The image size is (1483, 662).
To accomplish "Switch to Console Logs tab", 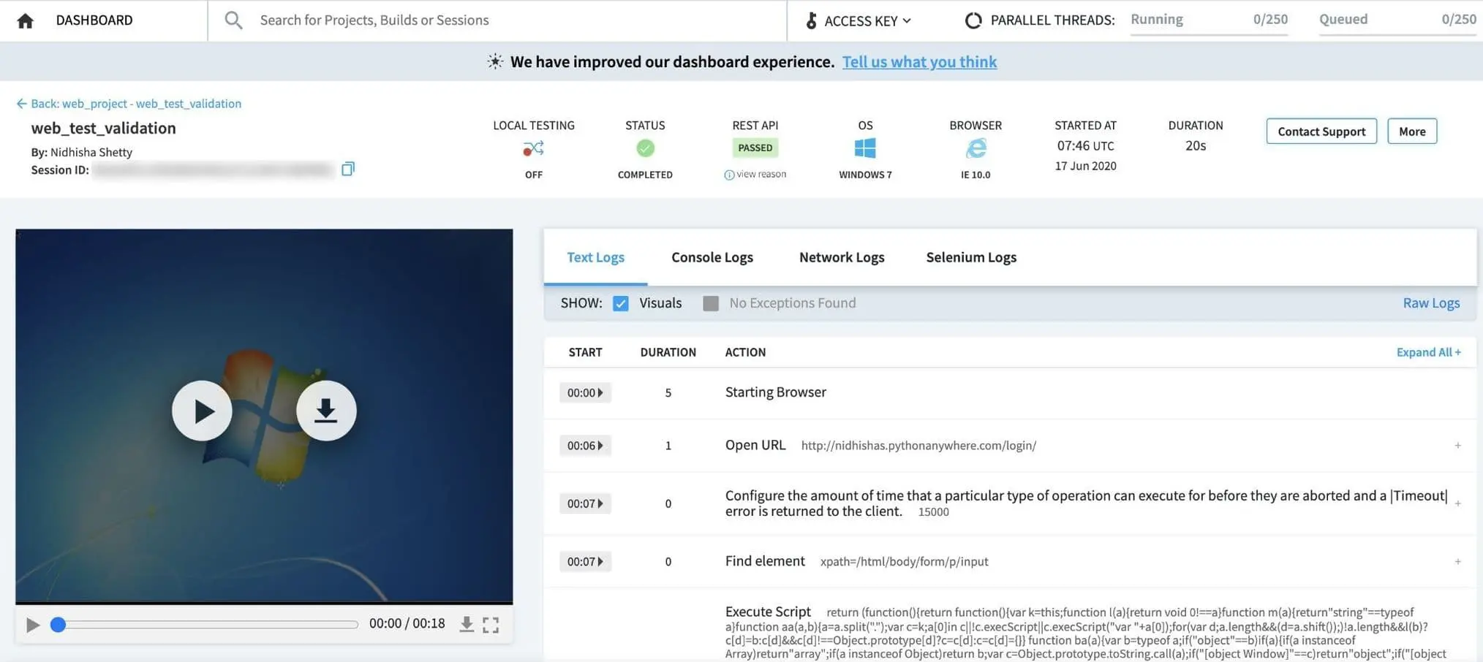I will (712, 257).
